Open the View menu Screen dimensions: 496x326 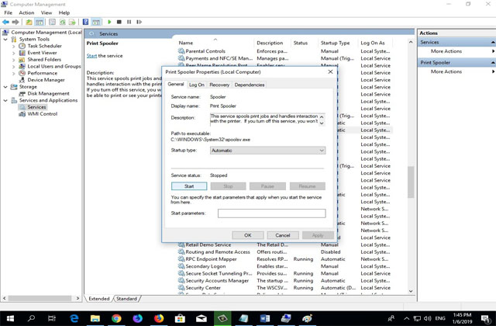click(46, 12)
